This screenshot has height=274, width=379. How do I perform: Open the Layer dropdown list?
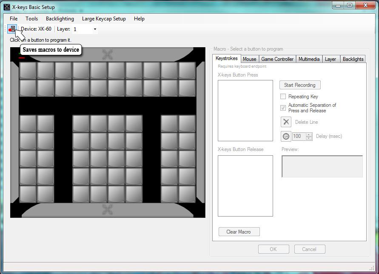click(95, 29)
